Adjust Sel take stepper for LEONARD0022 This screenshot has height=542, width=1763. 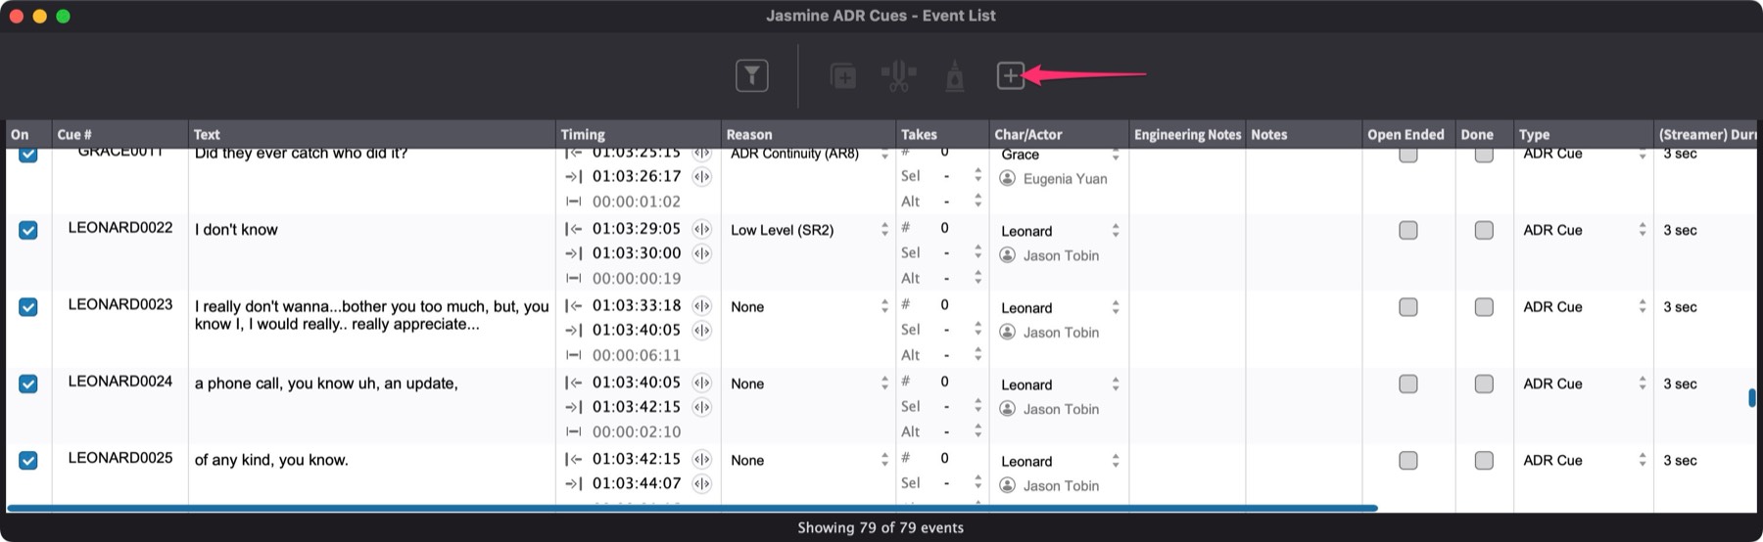coord(977,252)
